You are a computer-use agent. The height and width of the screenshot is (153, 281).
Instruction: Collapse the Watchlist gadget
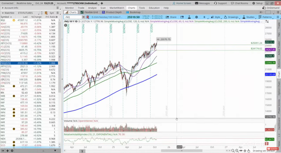(3, 13)
